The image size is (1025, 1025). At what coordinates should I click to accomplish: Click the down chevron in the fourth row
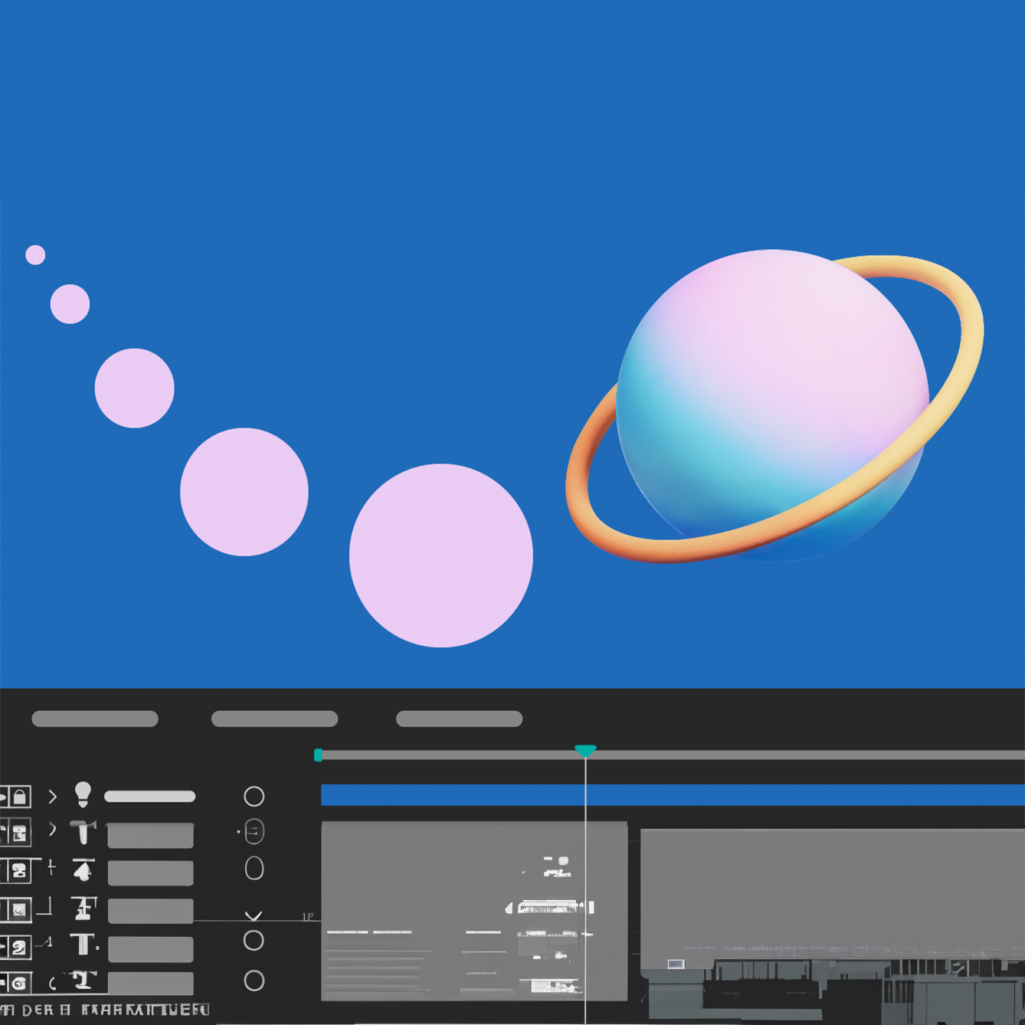(254, 915)
